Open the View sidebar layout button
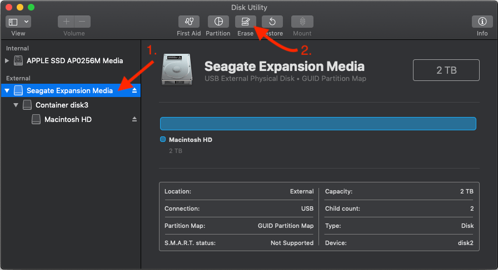The height and width of the screenshot is (270, 498). pos(13,22)
